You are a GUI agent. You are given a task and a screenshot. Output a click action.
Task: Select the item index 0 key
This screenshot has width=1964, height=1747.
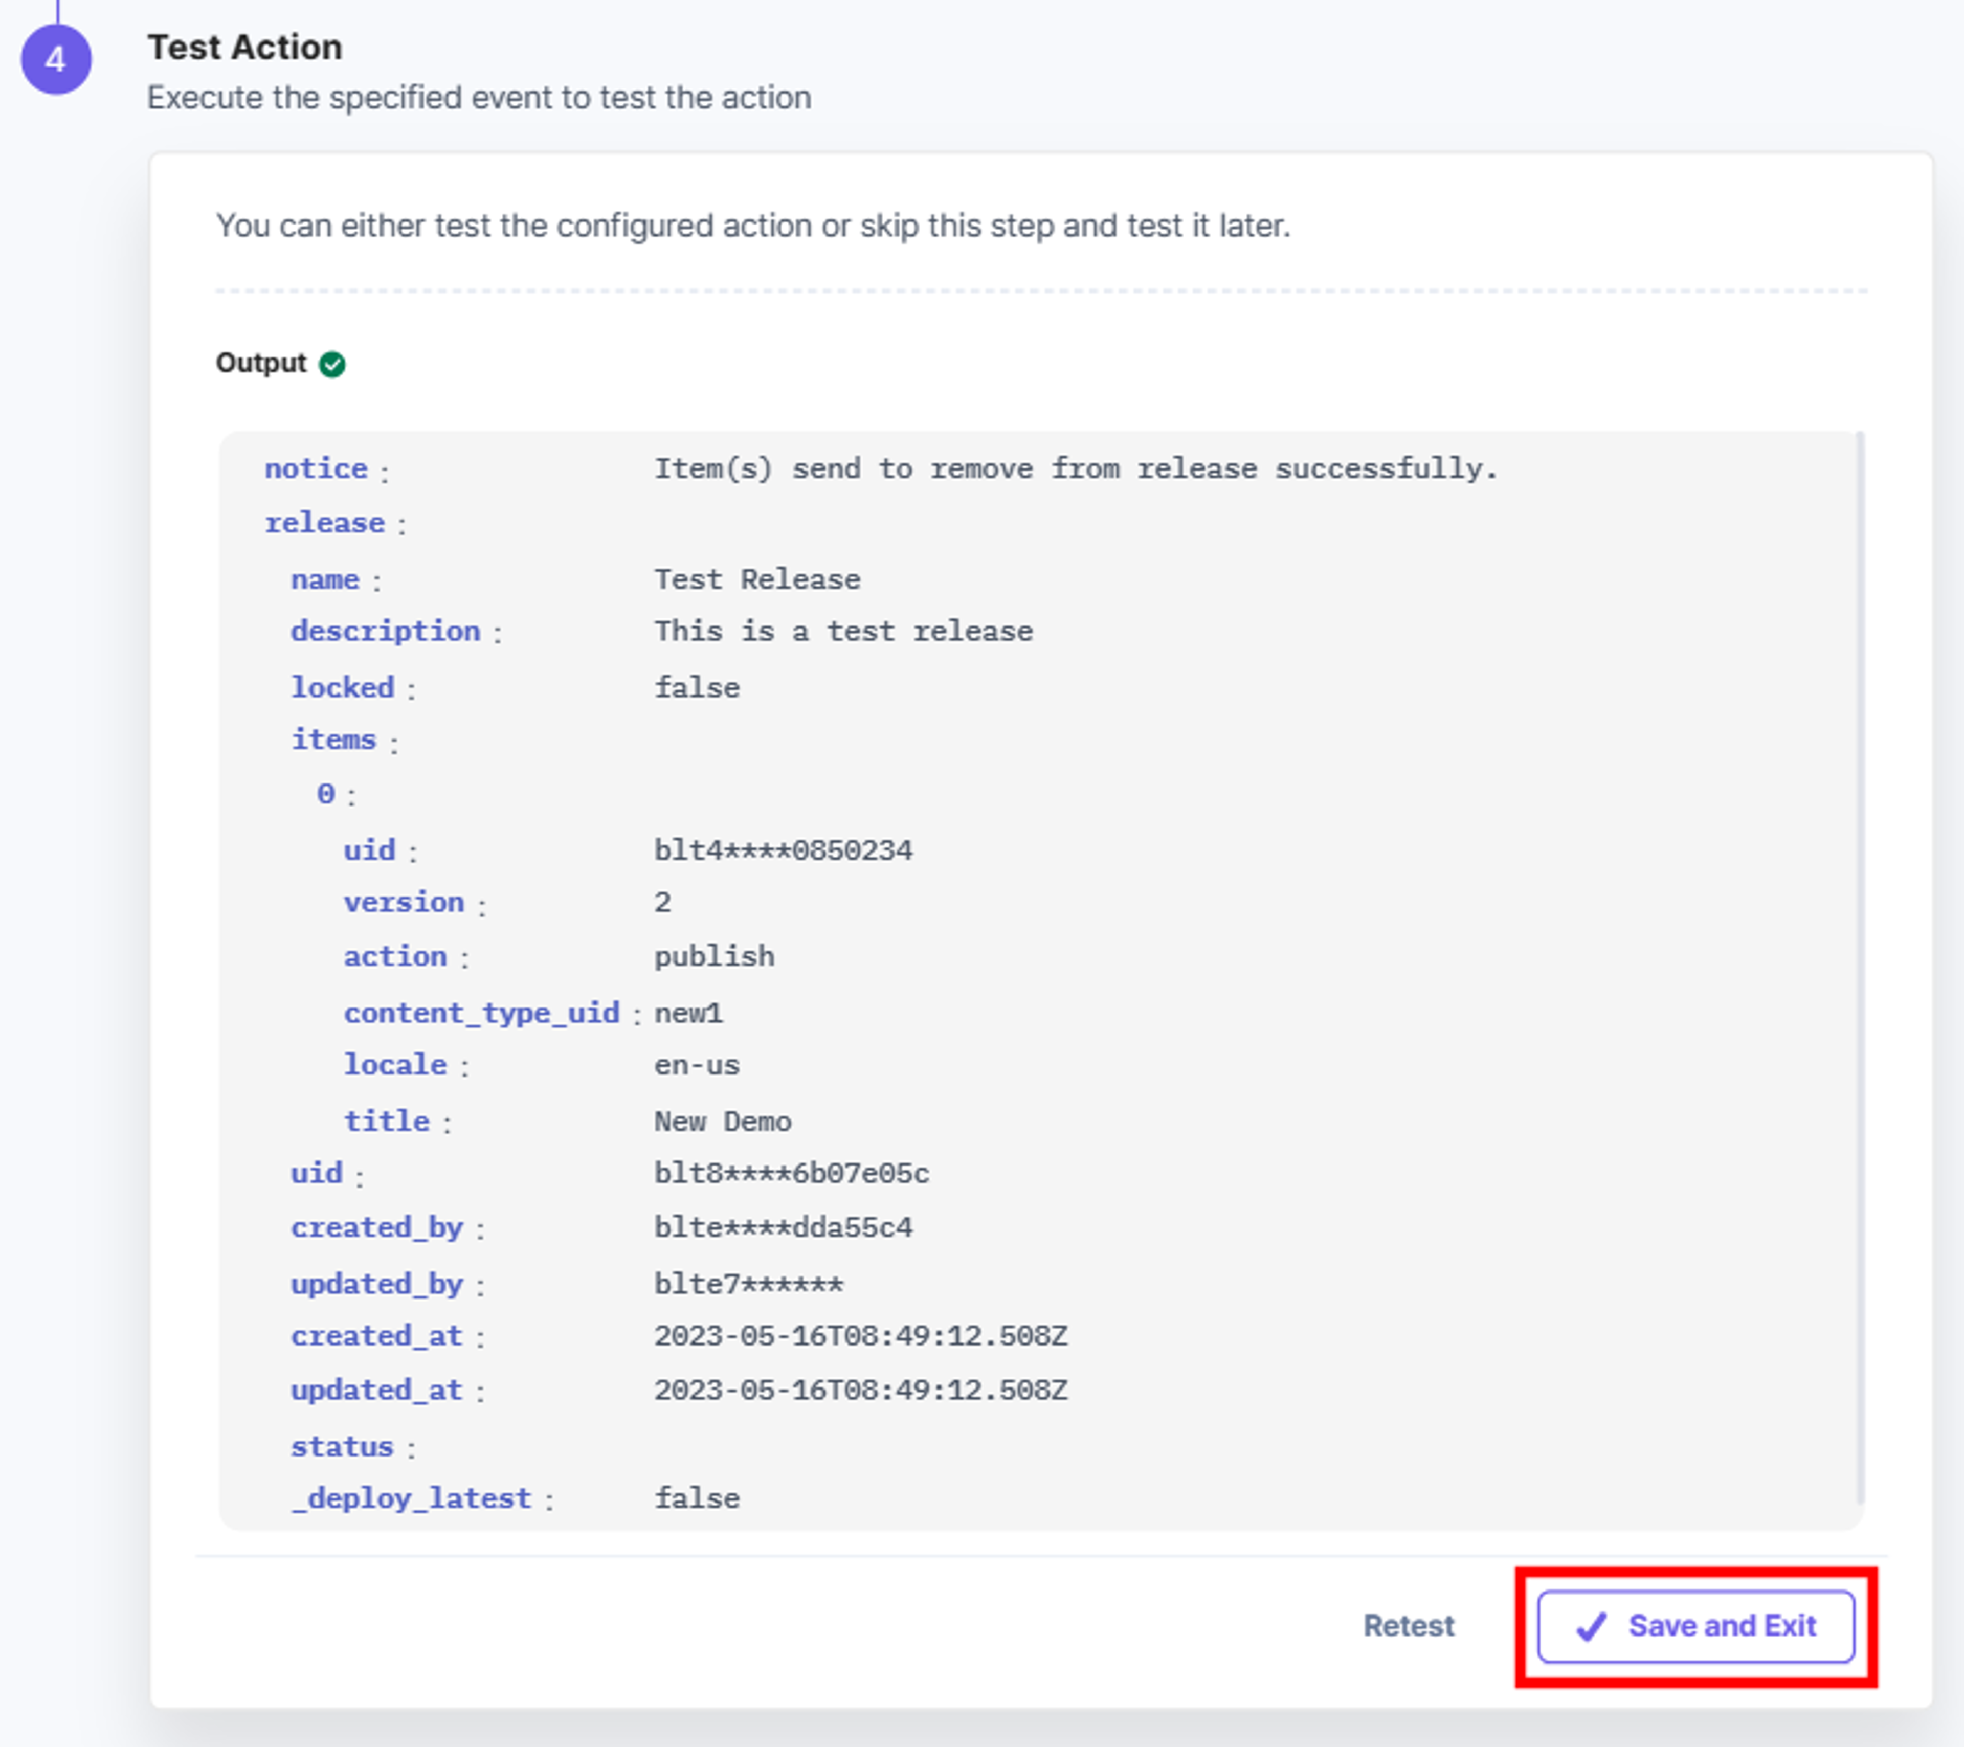(326, 794)
